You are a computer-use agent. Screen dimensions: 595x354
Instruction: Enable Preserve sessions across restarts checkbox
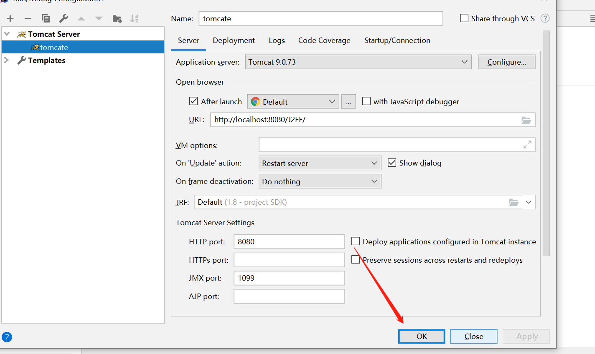click(x=356, y=259)
